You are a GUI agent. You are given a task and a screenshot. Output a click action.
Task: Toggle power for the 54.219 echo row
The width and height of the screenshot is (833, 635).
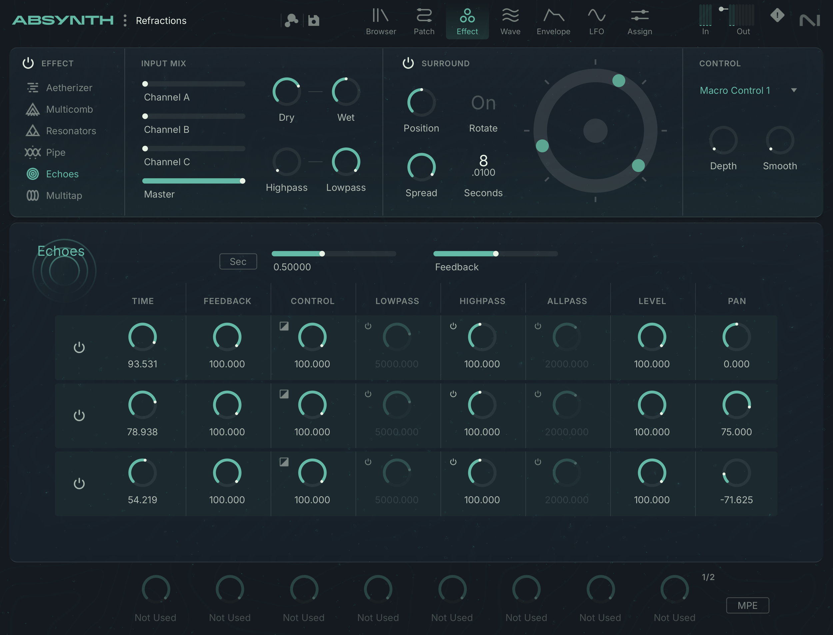pos(79,483)
